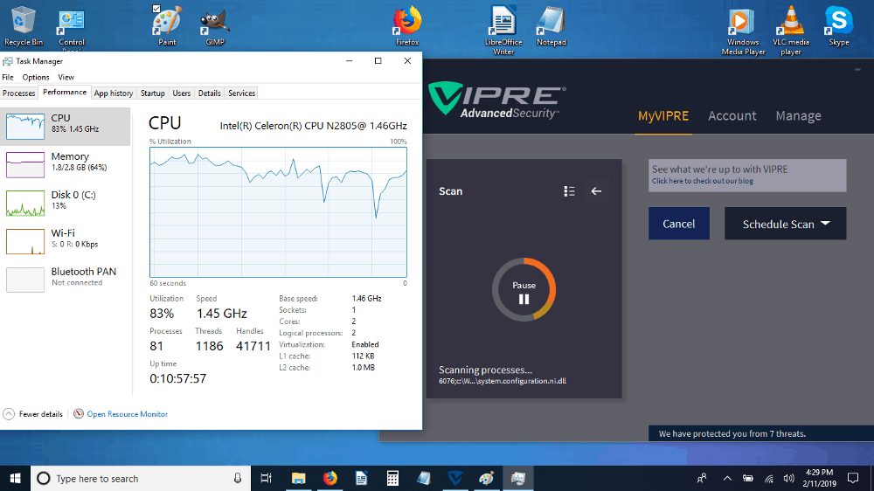Open the People icon in system tray
The width and height of the screenshot is (874, 491).
point(702,478)
